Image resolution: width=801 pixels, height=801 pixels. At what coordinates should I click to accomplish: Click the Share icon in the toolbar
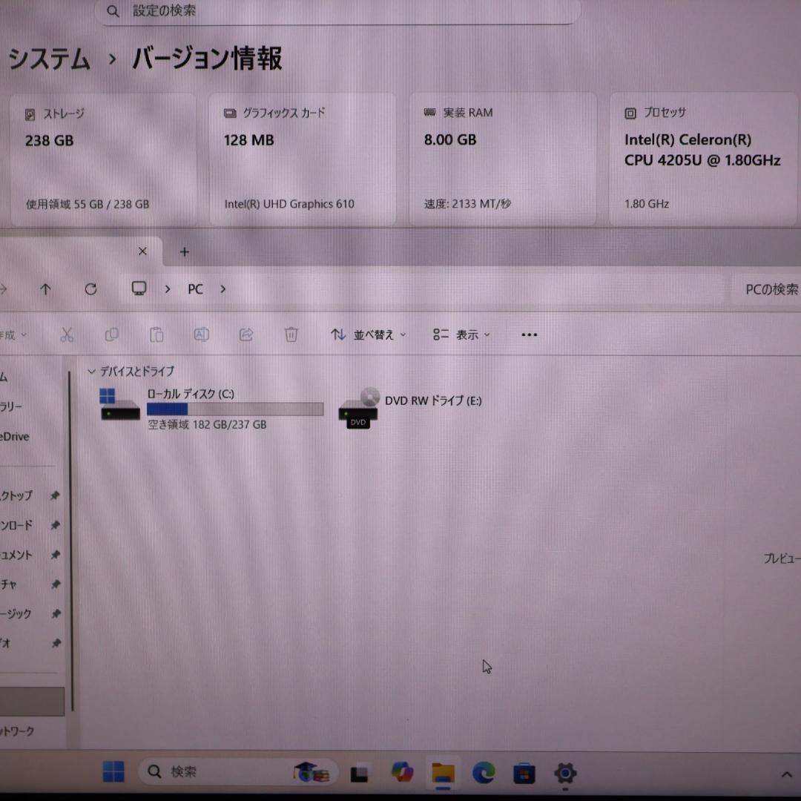(x=246, y=334)
